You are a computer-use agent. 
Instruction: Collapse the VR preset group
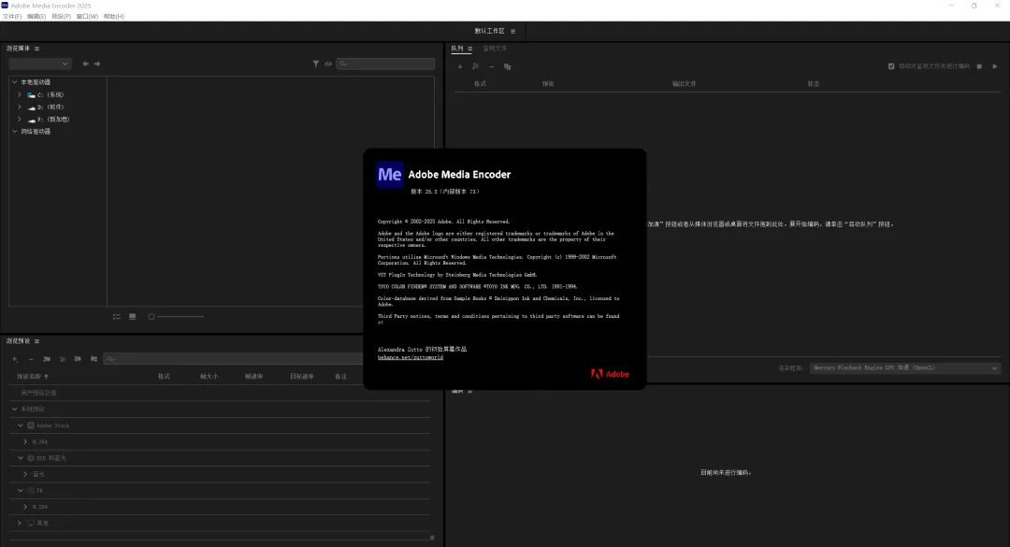(21, 490)
